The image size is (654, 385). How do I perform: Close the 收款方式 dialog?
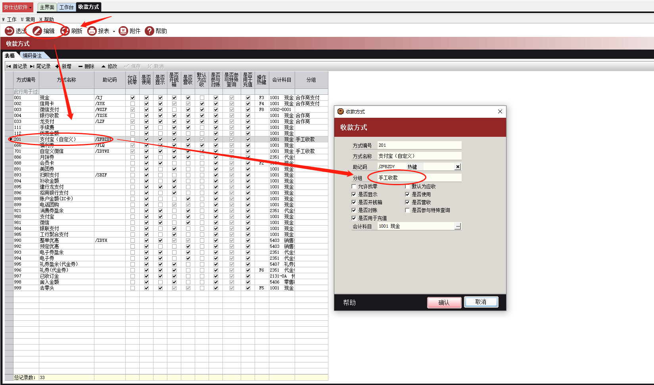[x=500, y=111]
